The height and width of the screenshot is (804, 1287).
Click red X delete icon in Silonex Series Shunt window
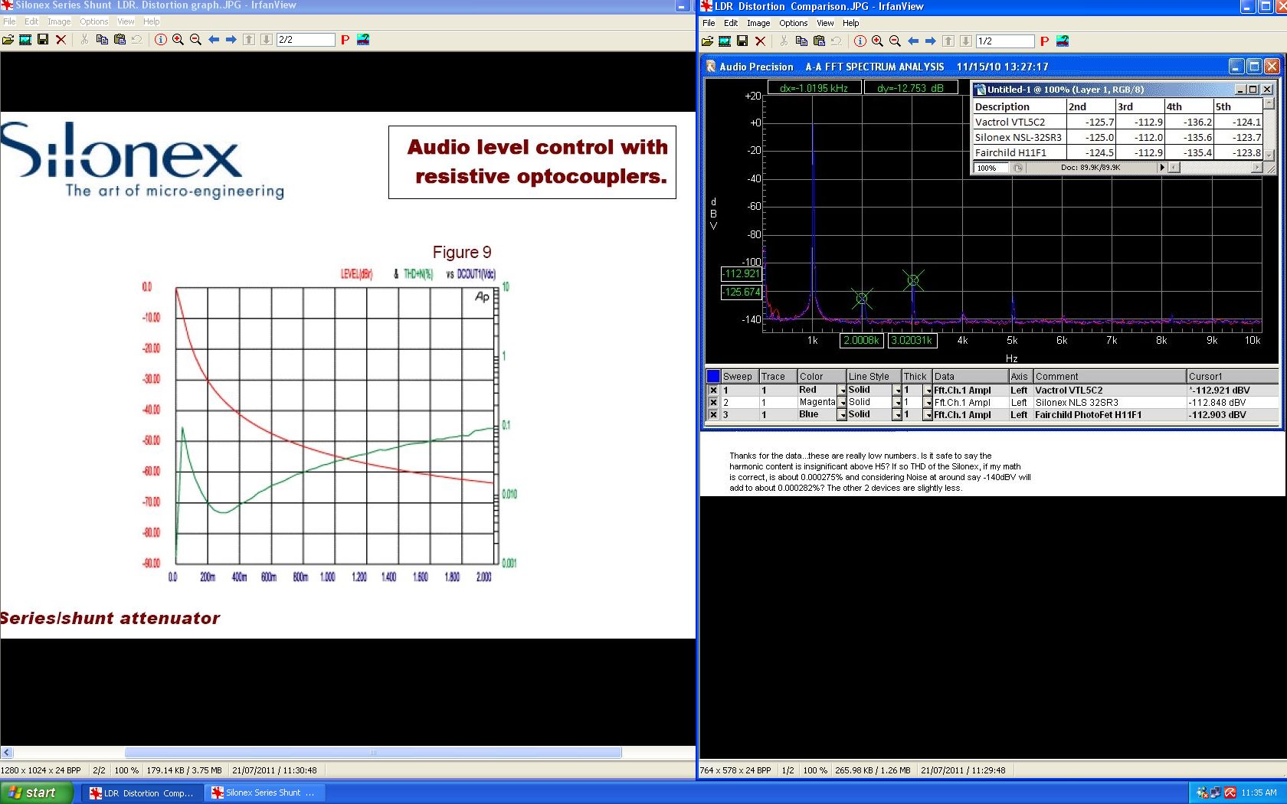tap(61, 40)
